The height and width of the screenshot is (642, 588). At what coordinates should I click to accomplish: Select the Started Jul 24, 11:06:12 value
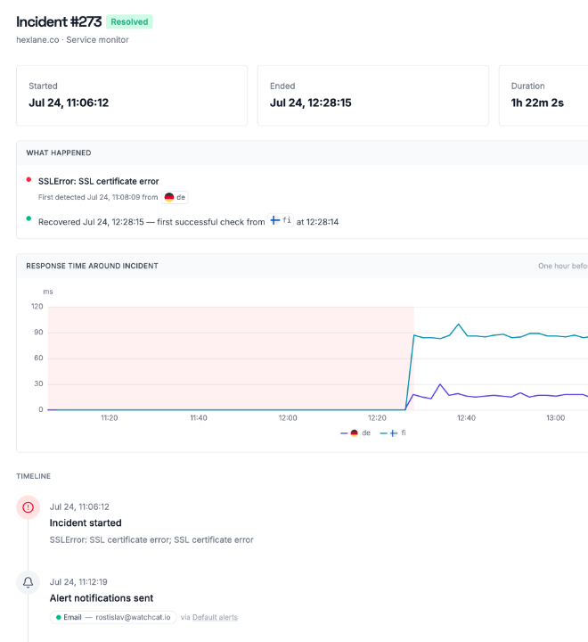coord(69,103)
